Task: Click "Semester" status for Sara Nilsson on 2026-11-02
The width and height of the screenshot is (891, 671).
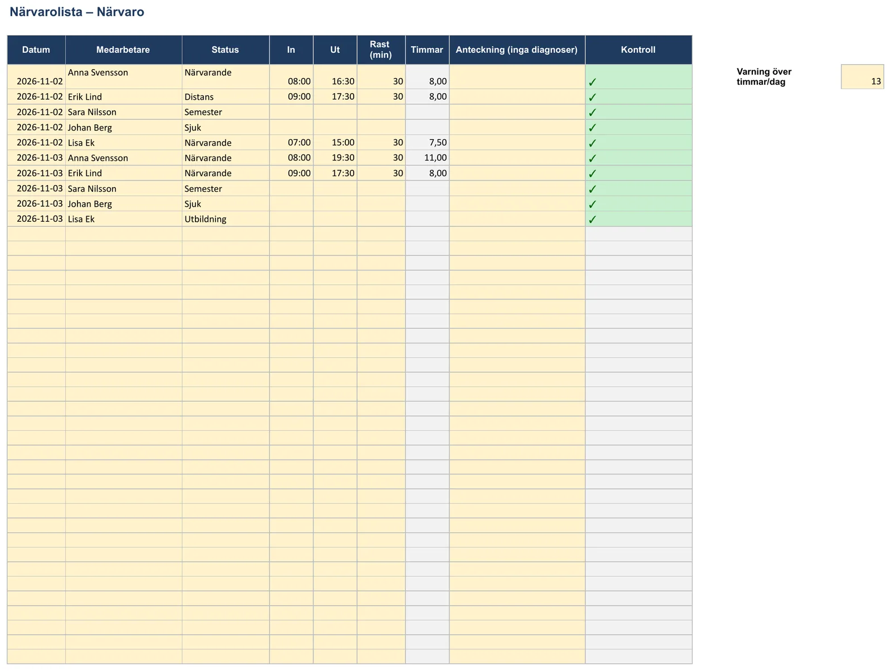Action: [226, 112]
